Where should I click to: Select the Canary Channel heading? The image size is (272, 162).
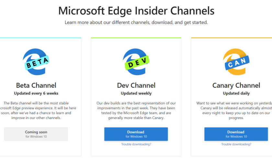tap(236, 86)
